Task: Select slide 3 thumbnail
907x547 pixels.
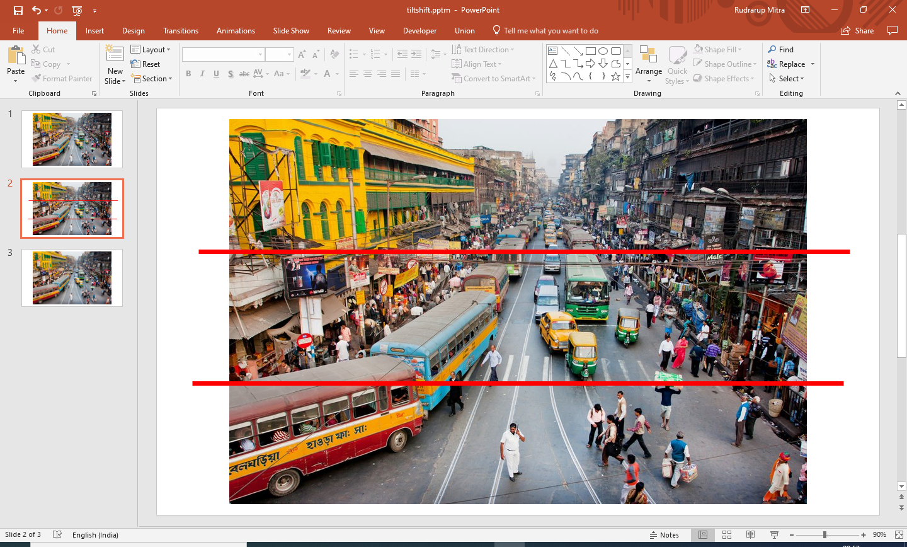Action: (72, 278)
